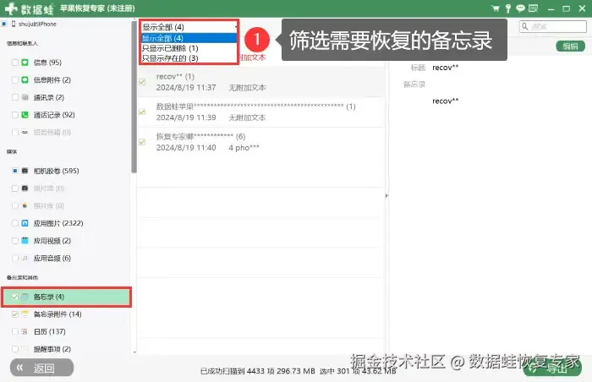The height and width of the screenshot is (382, 592).
Task: Click the 提醒事项 (2) reminders icon
Action: [25, 349]
